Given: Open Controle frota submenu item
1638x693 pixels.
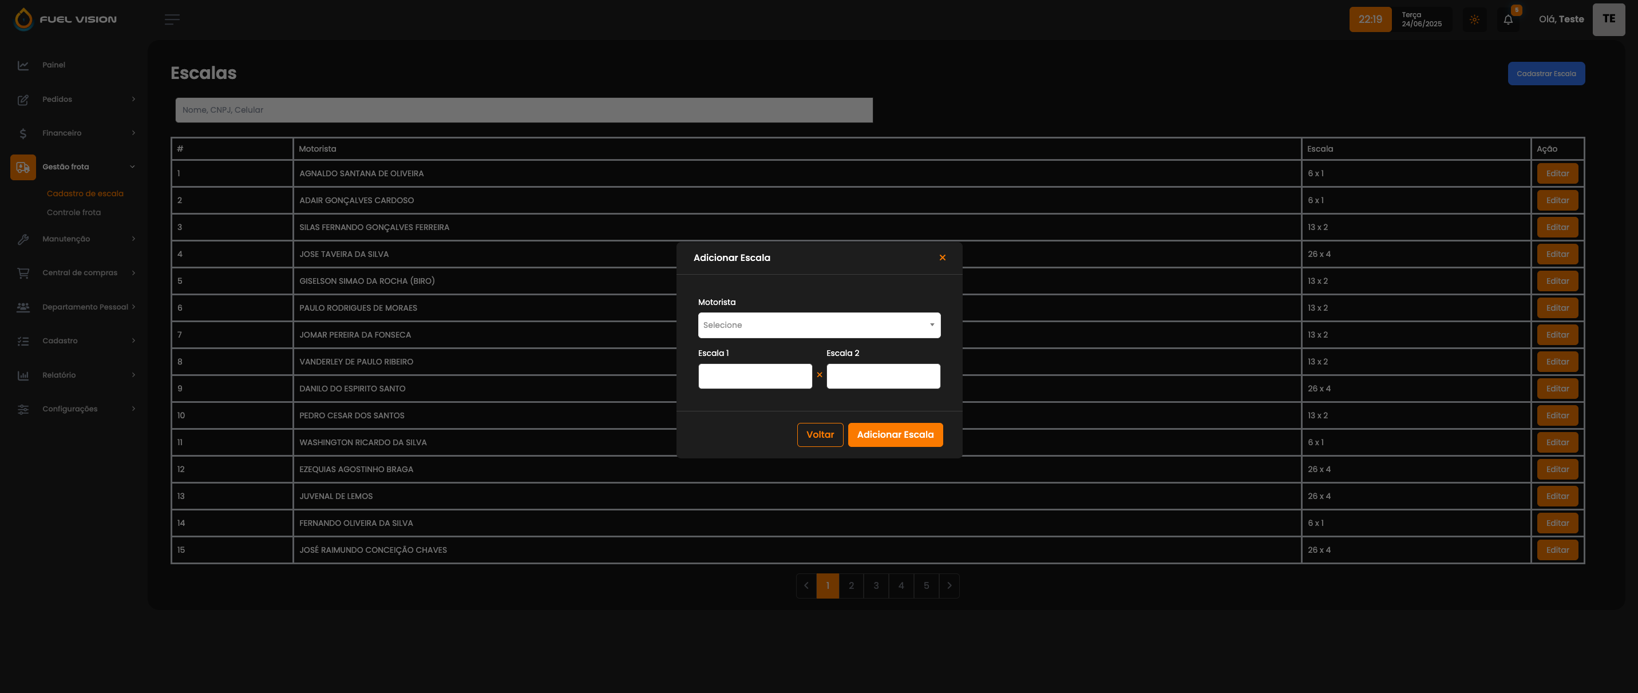Looking at the screenshot, I should click(x=74, y=212).
